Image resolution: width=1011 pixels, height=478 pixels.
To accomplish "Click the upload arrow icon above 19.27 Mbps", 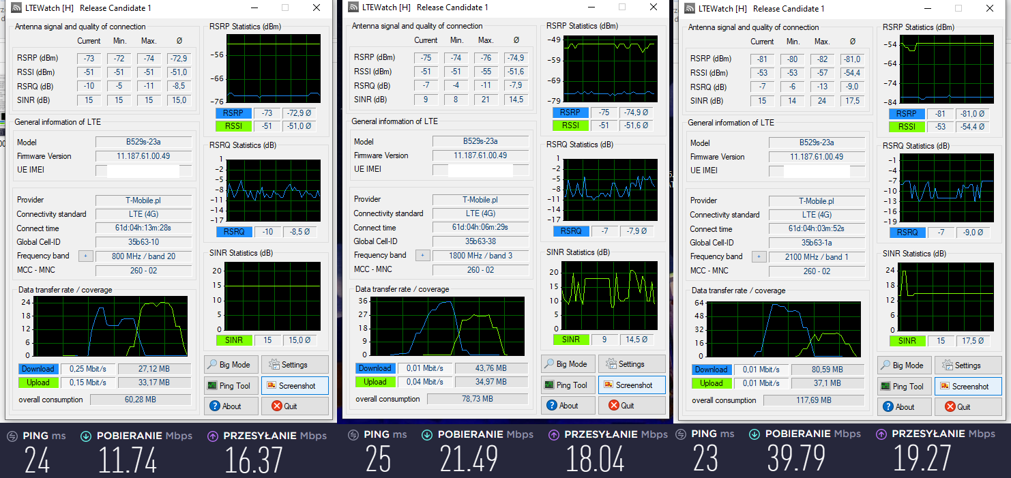I will point(881,435).
